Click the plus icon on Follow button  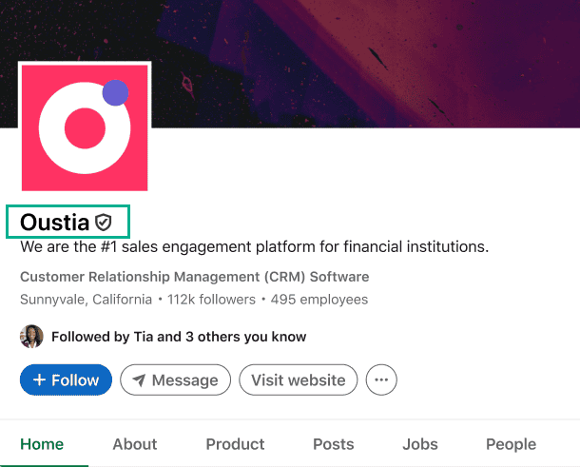coord(39,380)
